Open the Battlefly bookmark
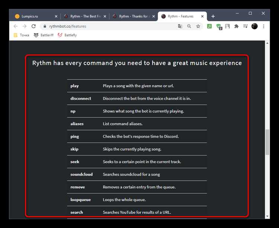The width and height of the screenshot is (279, 228). tap(67, 35)
